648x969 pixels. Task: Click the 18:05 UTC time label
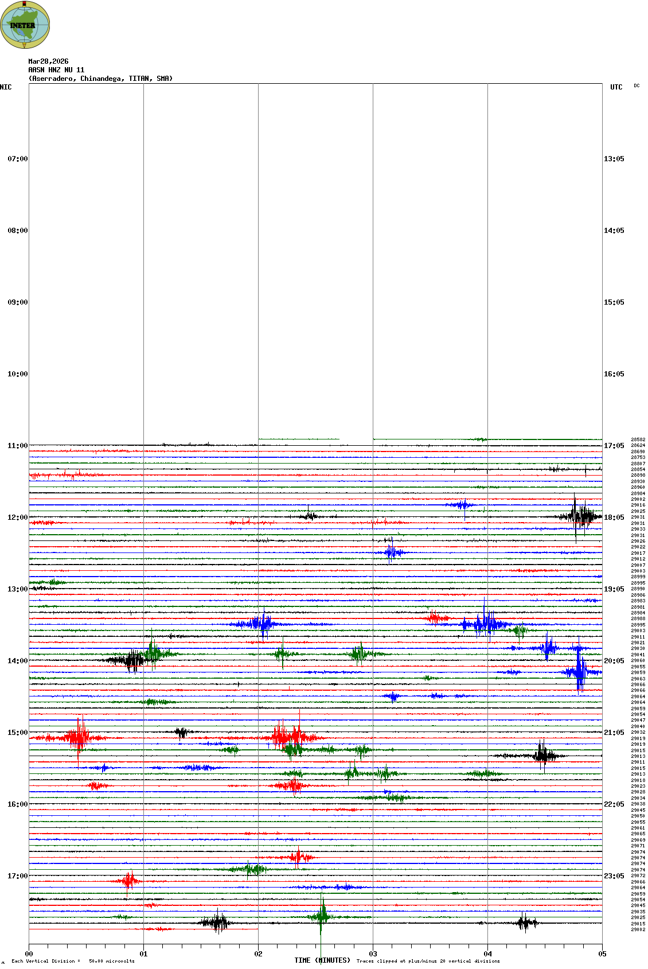coord(614,517)
